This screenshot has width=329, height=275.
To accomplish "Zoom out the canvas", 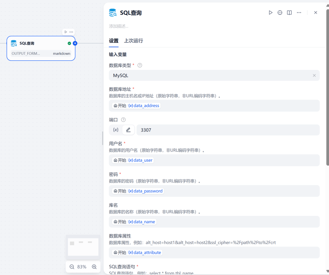I will (x=72, y=267).
